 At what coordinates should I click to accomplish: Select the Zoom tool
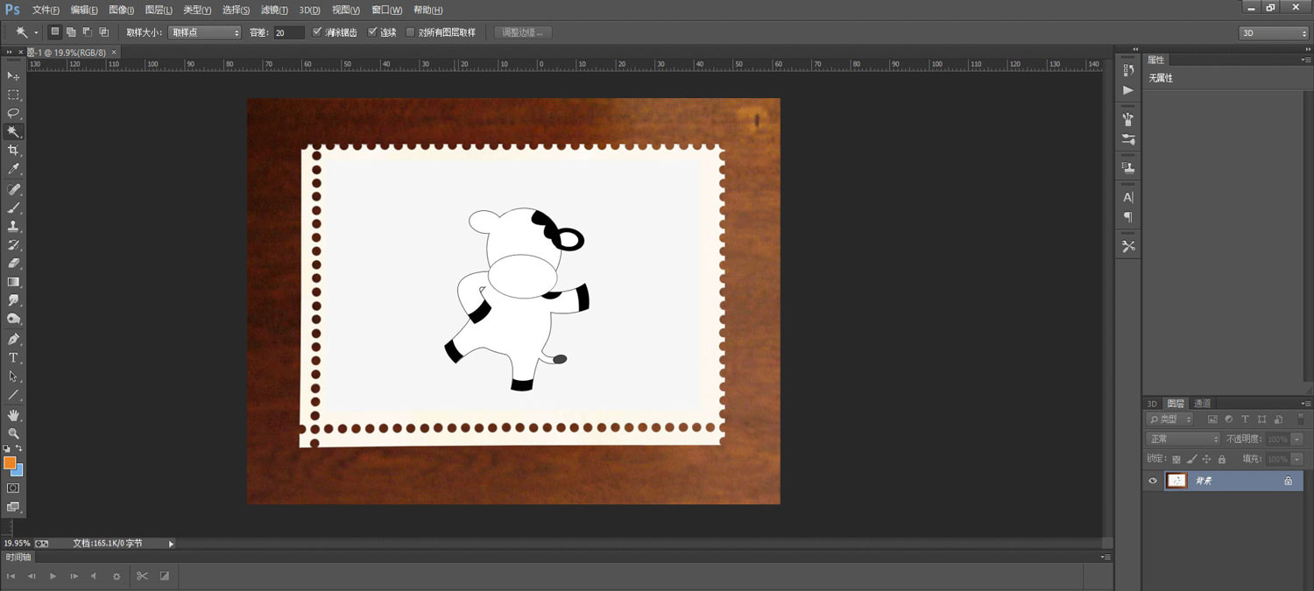point(13,433)
